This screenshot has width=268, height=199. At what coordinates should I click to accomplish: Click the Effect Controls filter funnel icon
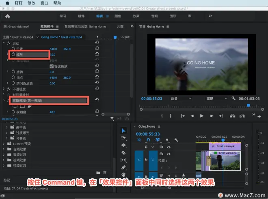point(112,119)
